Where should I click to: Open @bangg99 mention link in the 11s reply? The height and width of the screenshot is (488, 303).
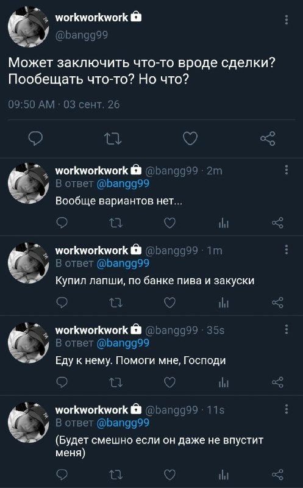click(x=123, y=423)
